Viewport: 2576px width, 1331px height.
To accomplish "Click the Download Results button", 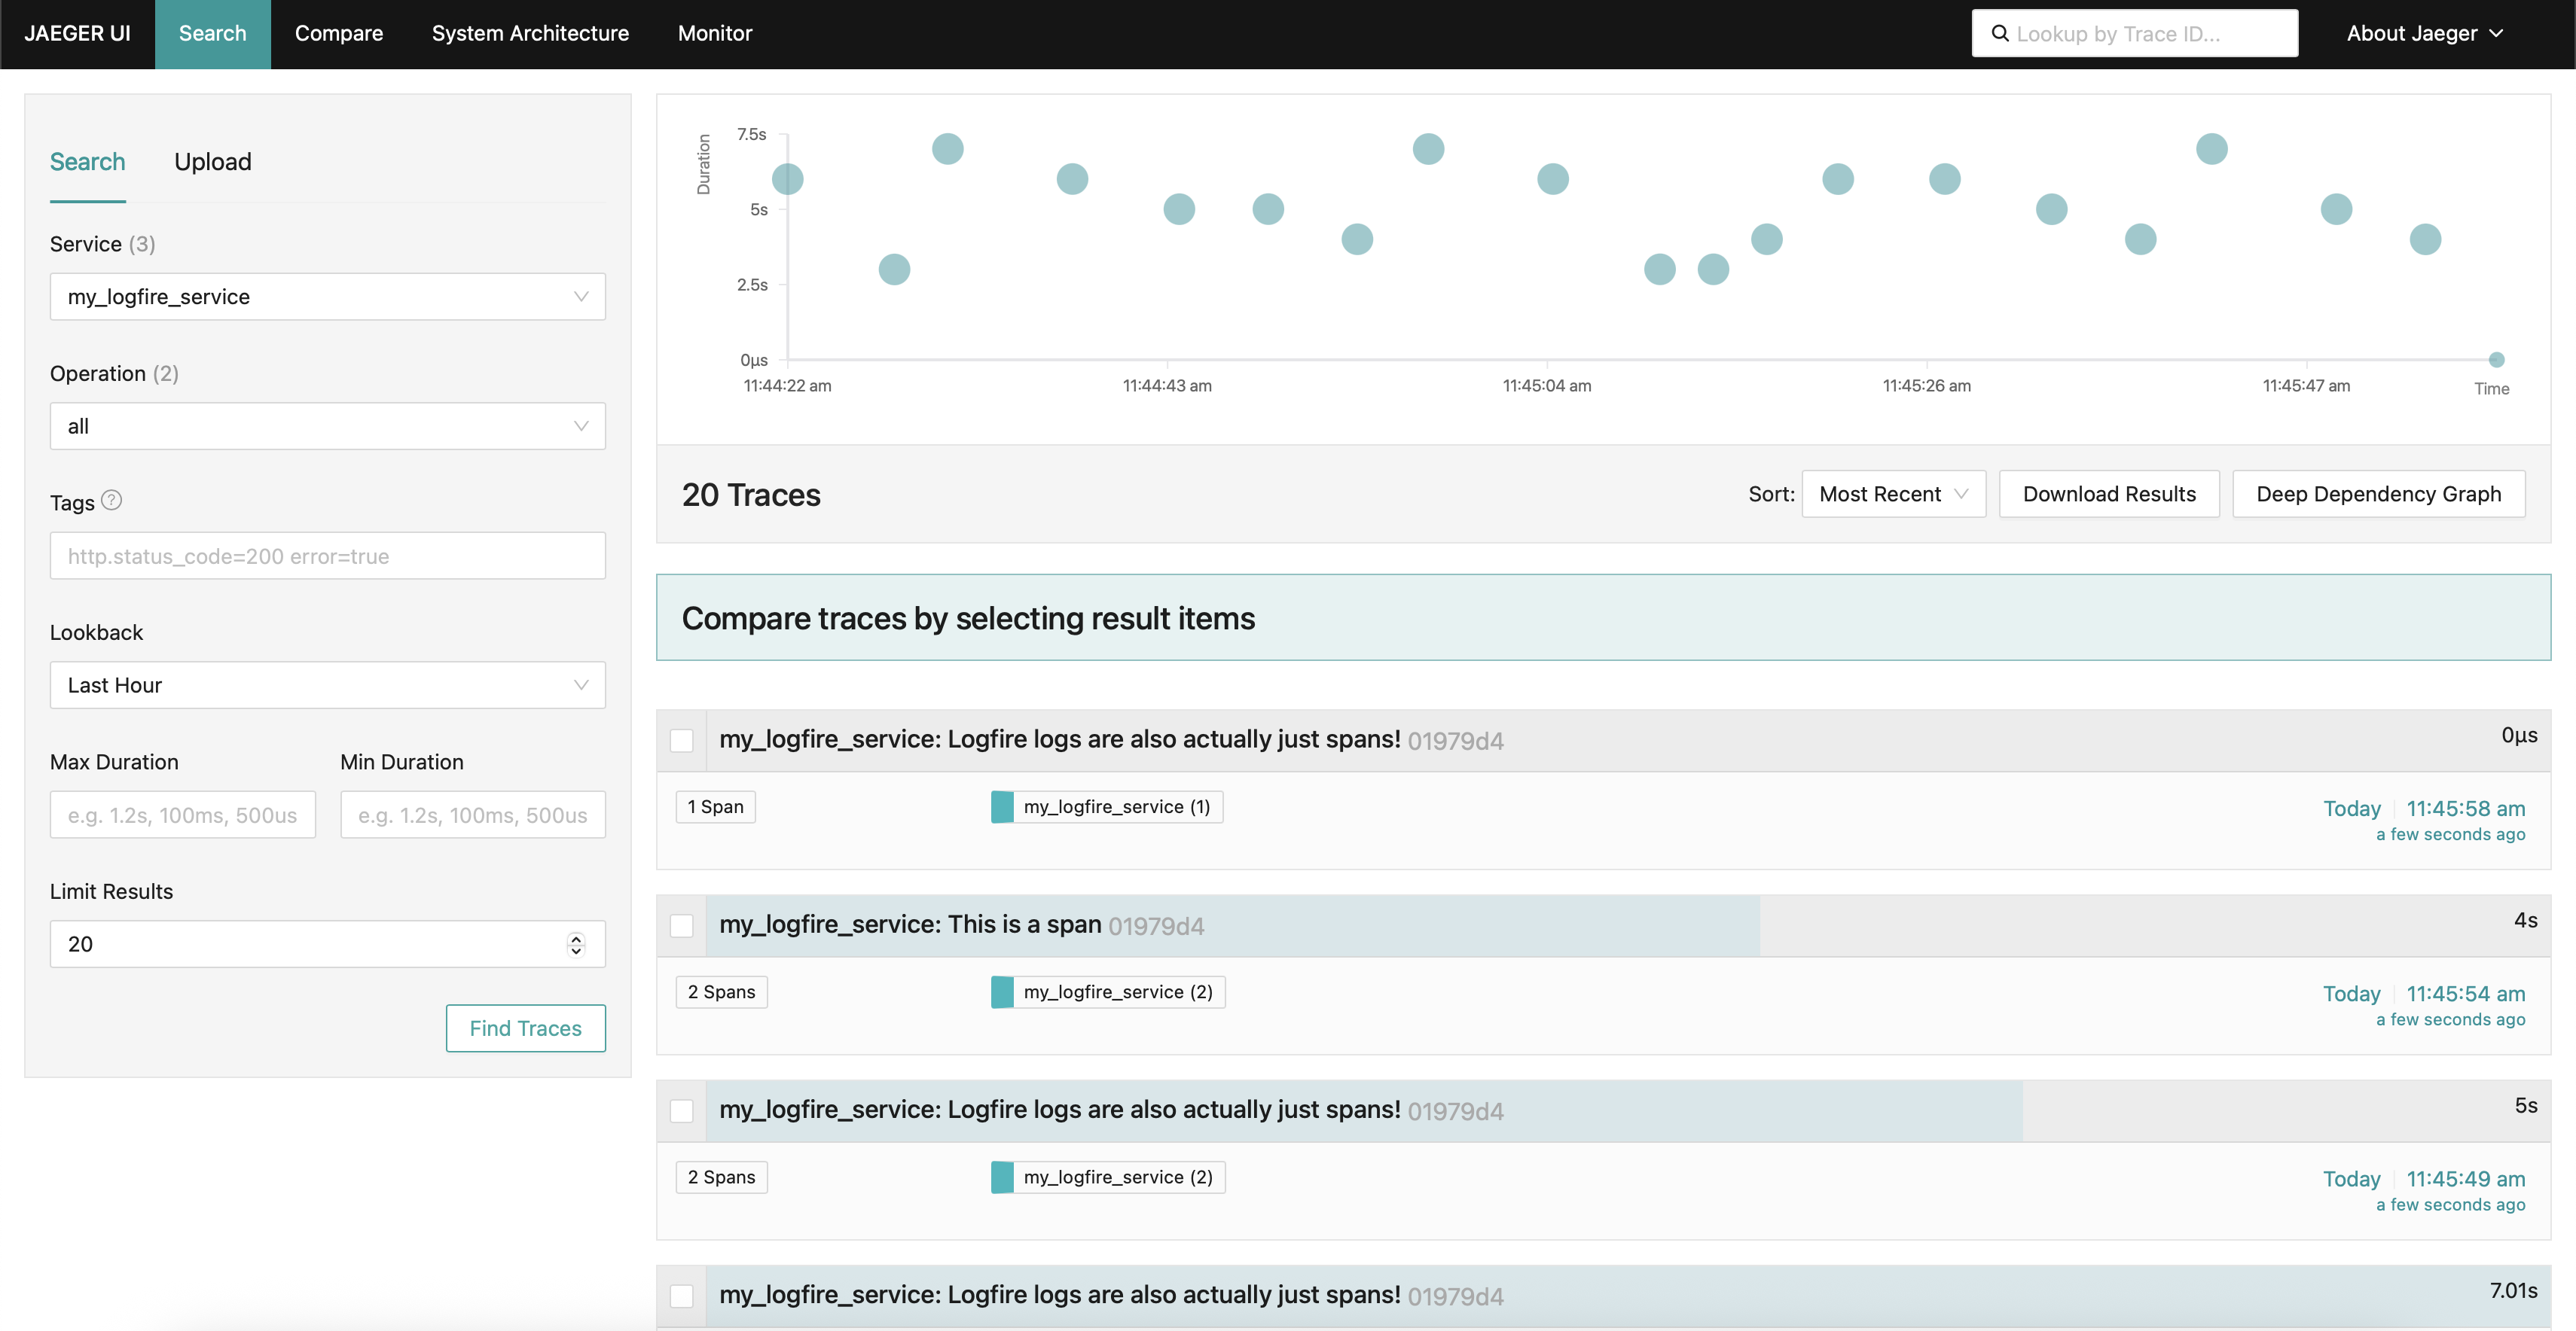I will [x=2108, y=495].
